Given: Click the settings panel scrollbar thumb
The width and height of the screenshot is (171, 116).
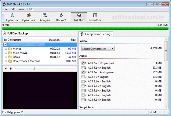Looking at the screenshot, I should point(166,51).
